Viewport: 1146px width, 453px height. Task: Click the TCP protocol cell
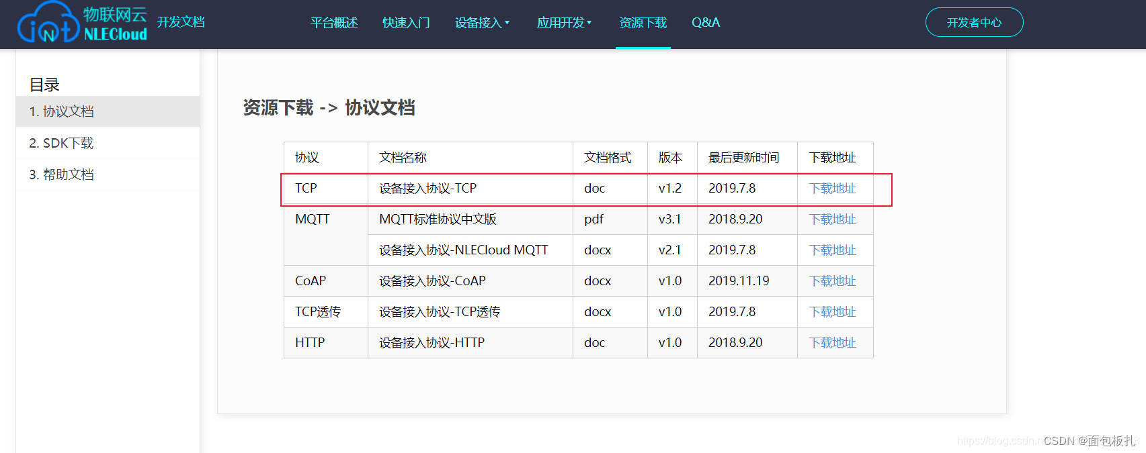326,189
